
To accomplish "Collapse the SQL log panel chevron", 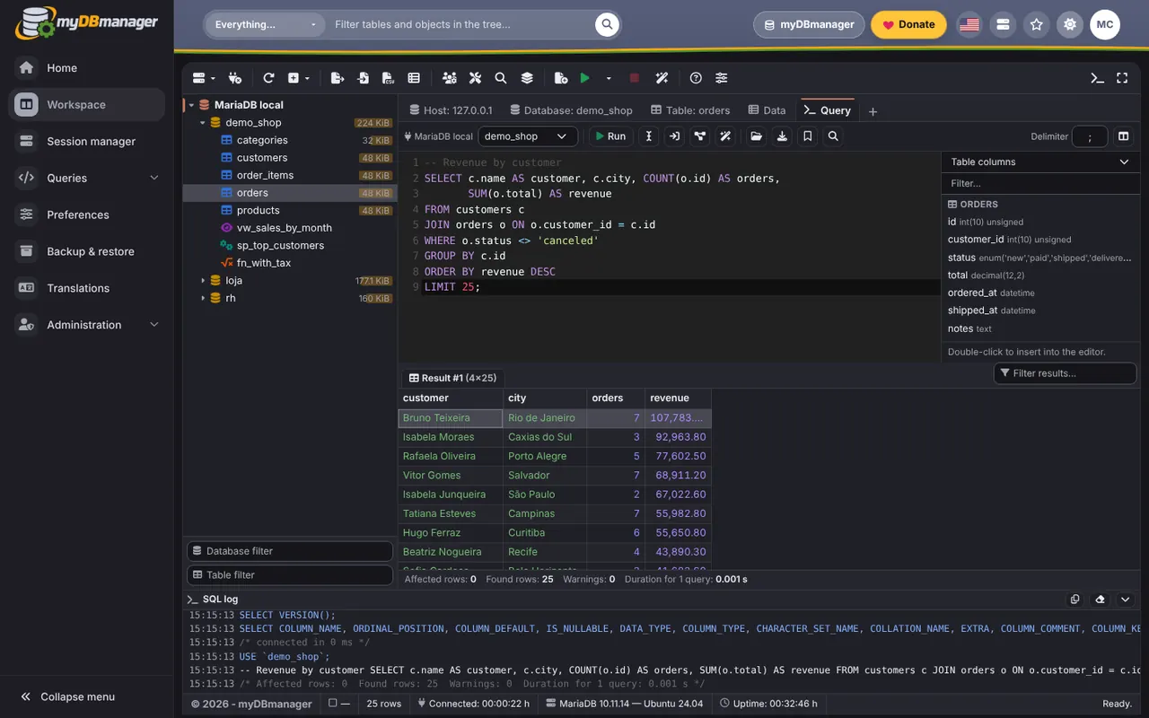I will point(1126,600).
